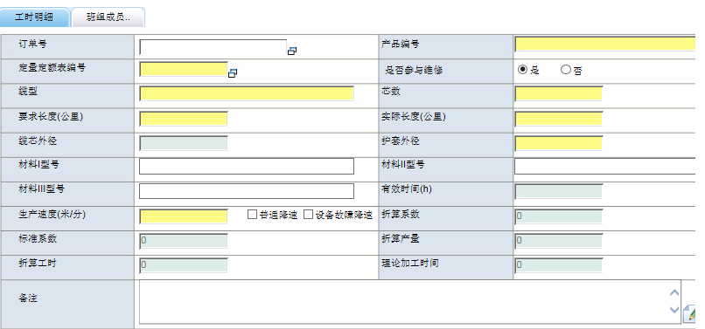705x329 pixels.
Task: Click the 是否参与维修 label
Action: click(414, 71)
